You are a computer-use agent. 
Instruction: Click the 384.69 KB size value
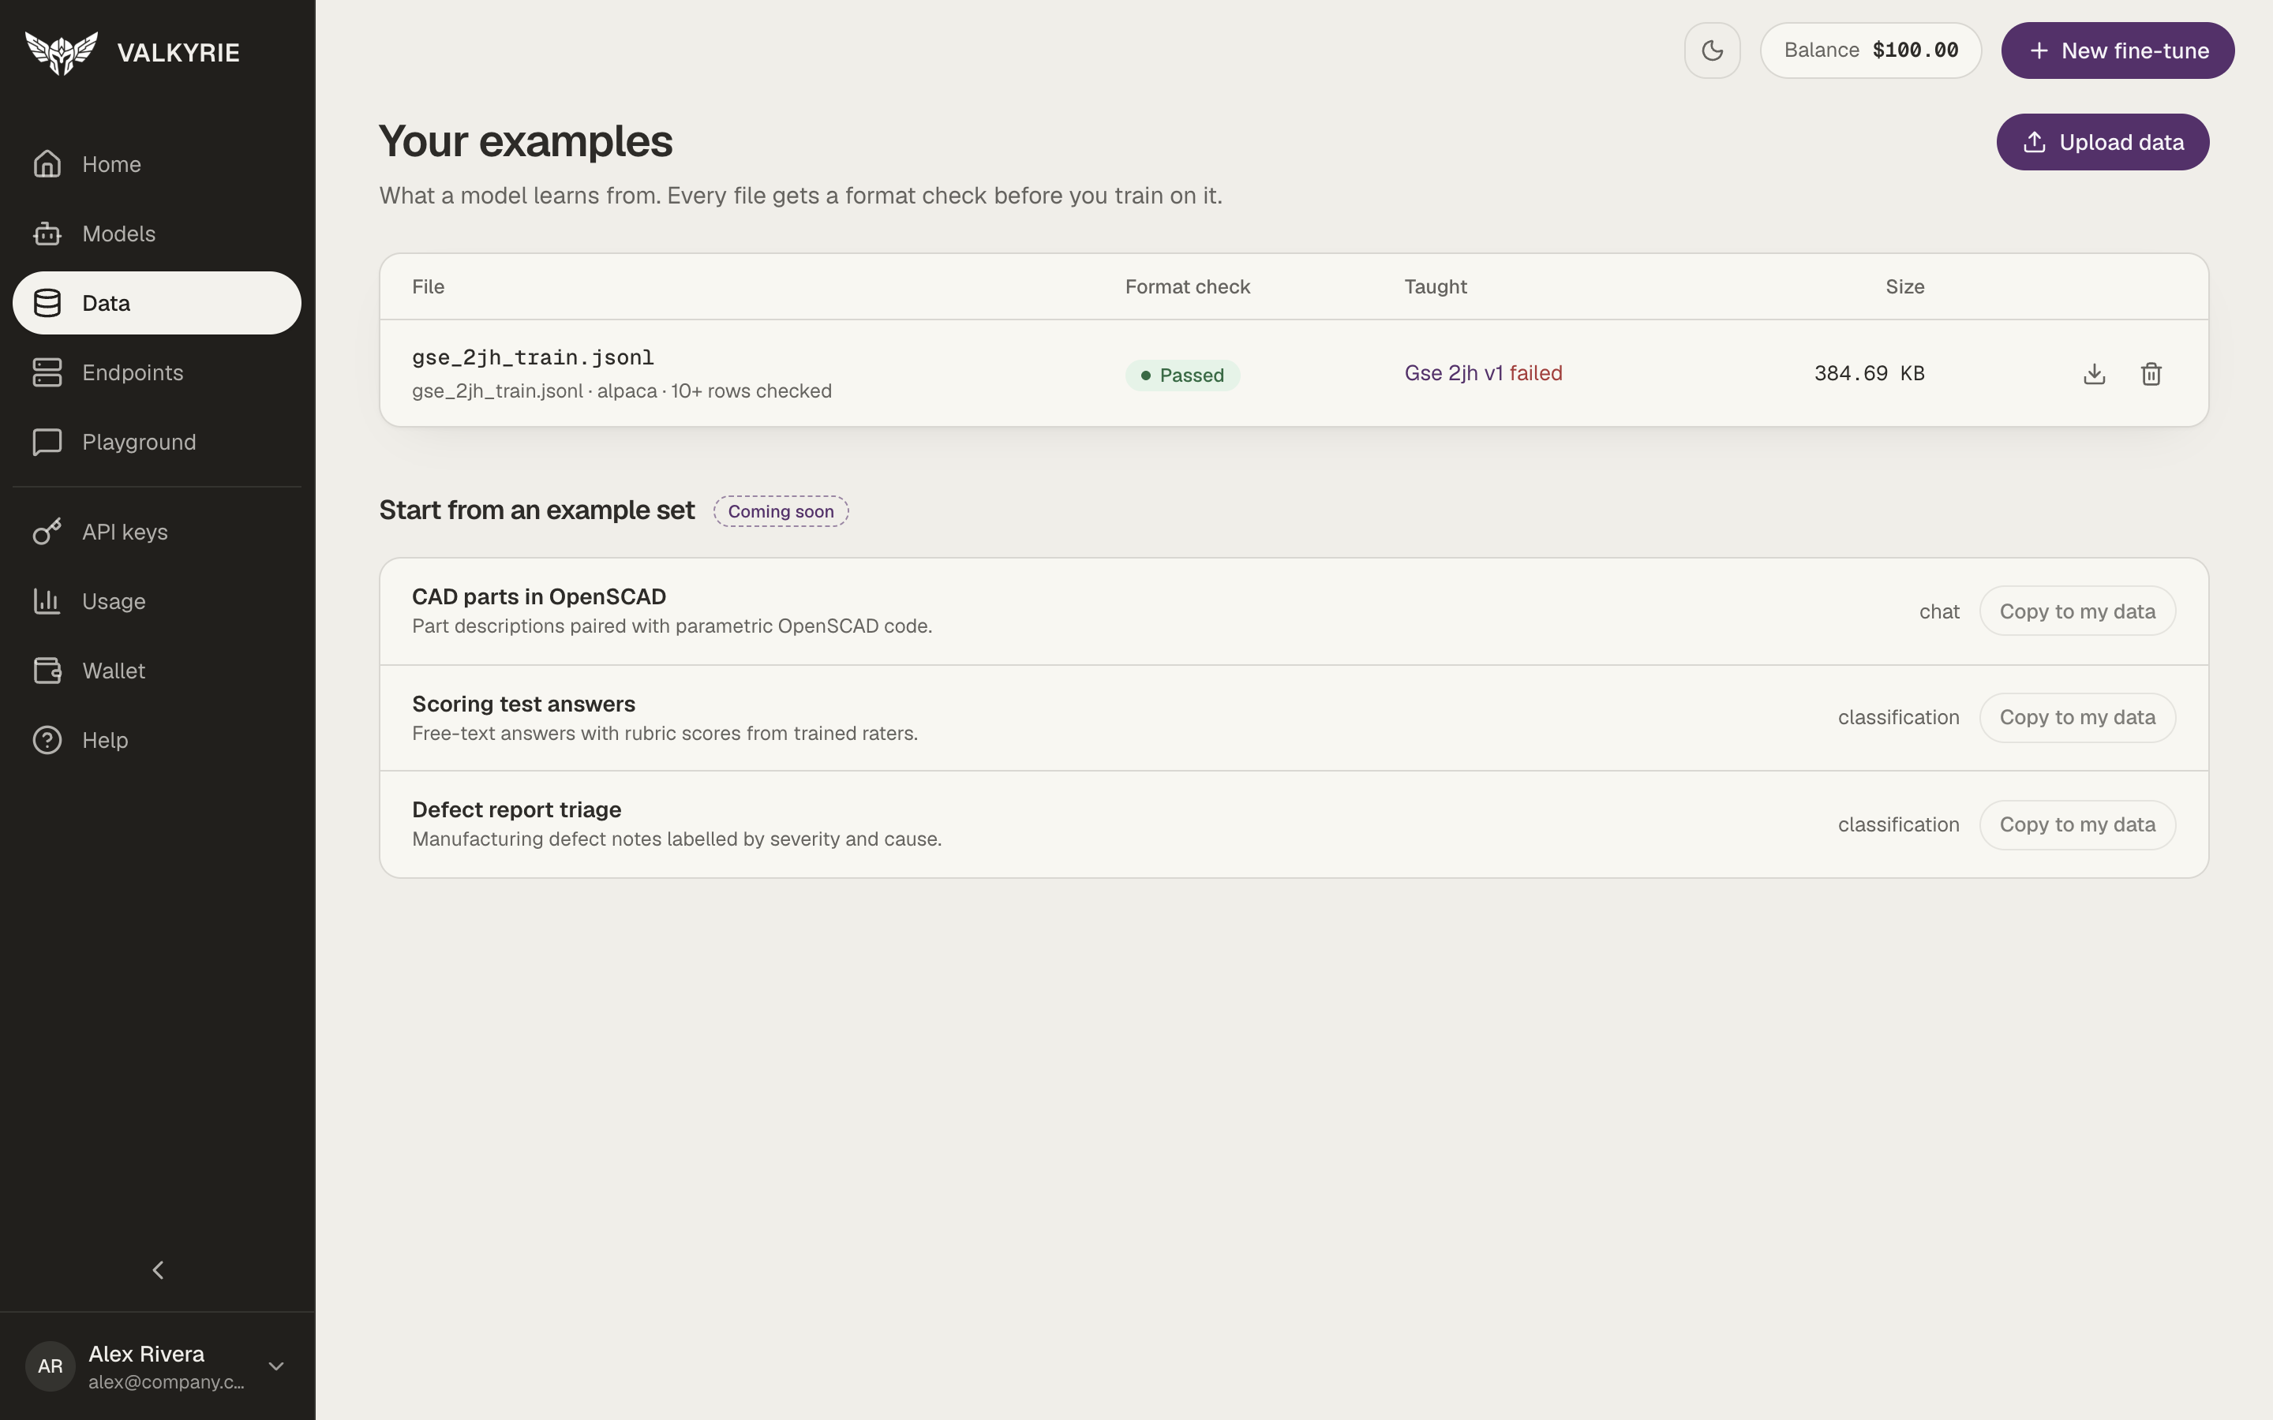pyautogui.click(x=1869, y=374)
